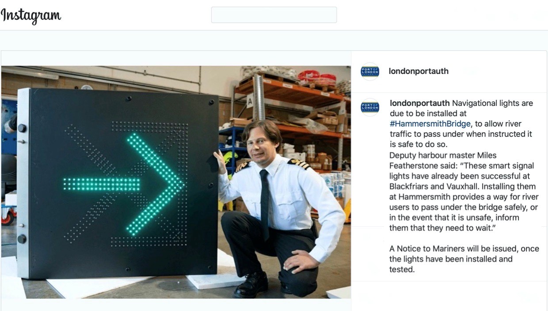
Task: Select the man's black tie in the photo
Action: [x=264, y=204]
